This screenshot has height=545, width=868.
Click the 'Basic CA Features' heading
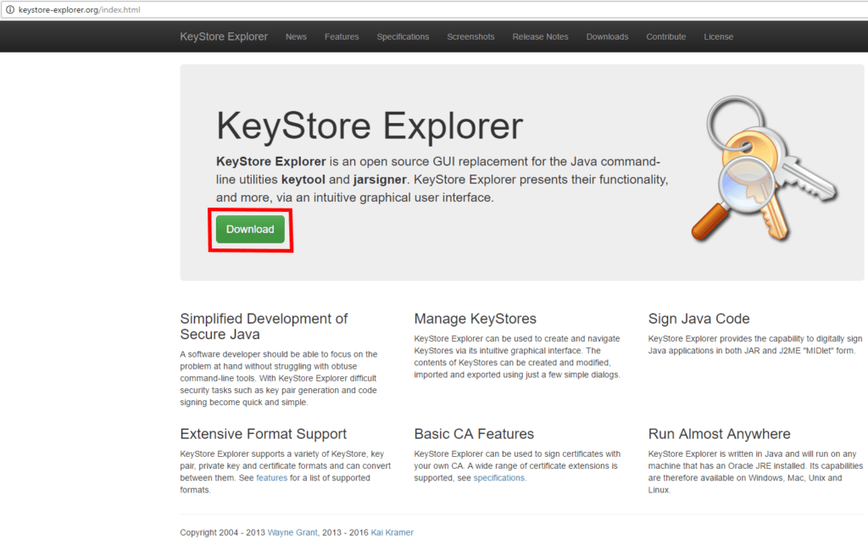tap(474, 434)
